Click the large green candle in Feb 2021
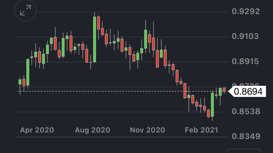Image resolution: width=273 pixels, height=153 pixels. tap(212, 105)
